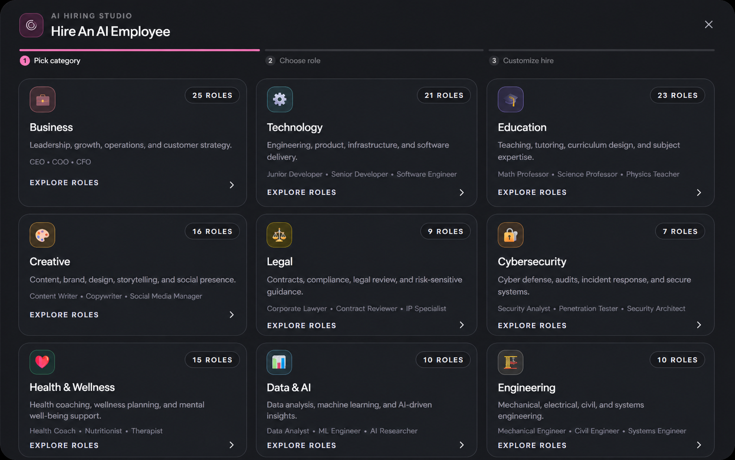Viewport: 735px width, 460px height.
Task: Open the Technology card chevron arrow
Action: click(462, 192)
